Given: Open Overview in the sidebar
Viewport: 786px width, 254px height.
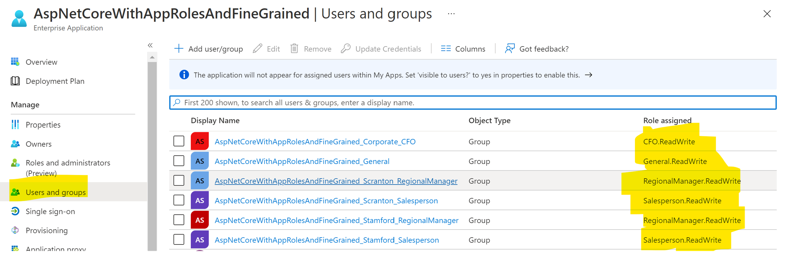Looking at the screenshot, I should pyautogui.click(x=41, y=62).
